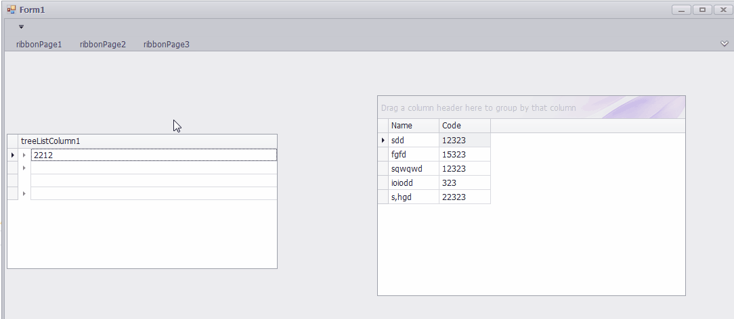Expand the second tree list node
734x319 pixels.
24,168
